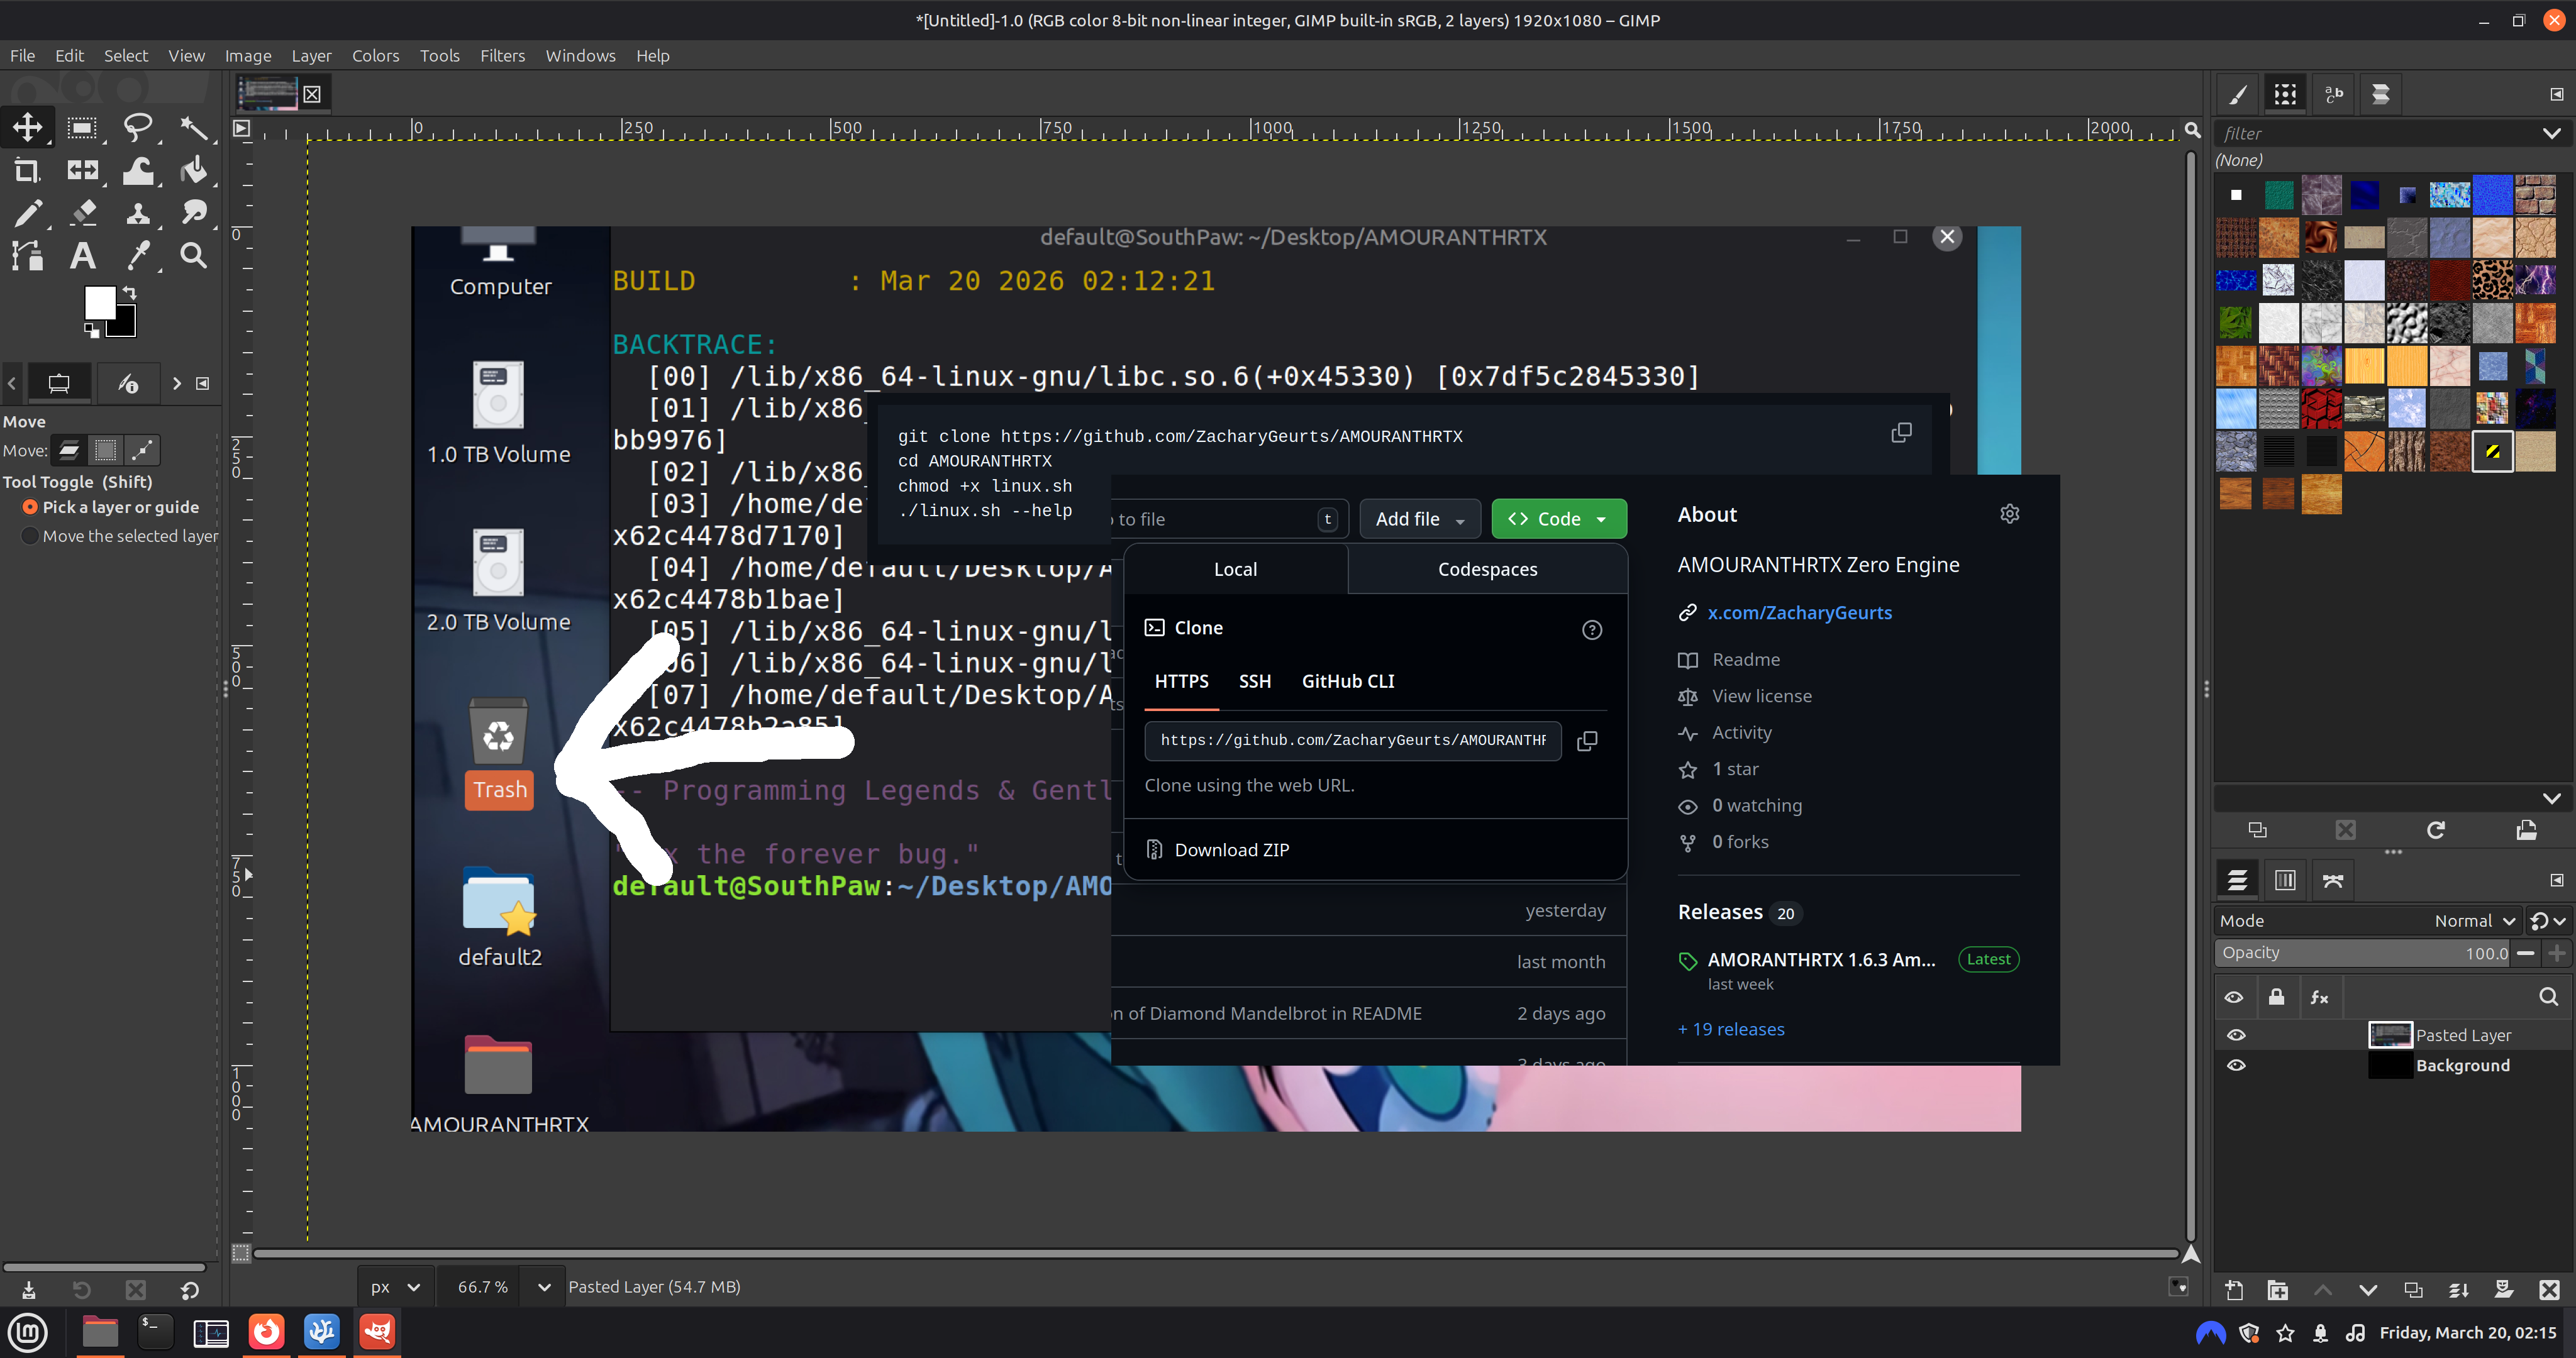Select the Rectangle Select tool

(82, 127)
